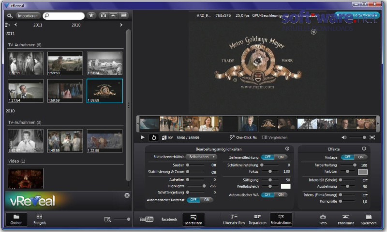Adjust the Highlights slider
Image resolution: width=387 pixels, height=232 pixels.
(196, 186)
